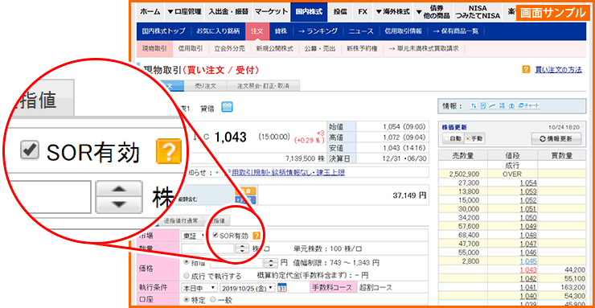This screenshot has height=308, width=595.
Task: Click the 信用取引規制・銘柄情報なし link
Action: [285, 173]
